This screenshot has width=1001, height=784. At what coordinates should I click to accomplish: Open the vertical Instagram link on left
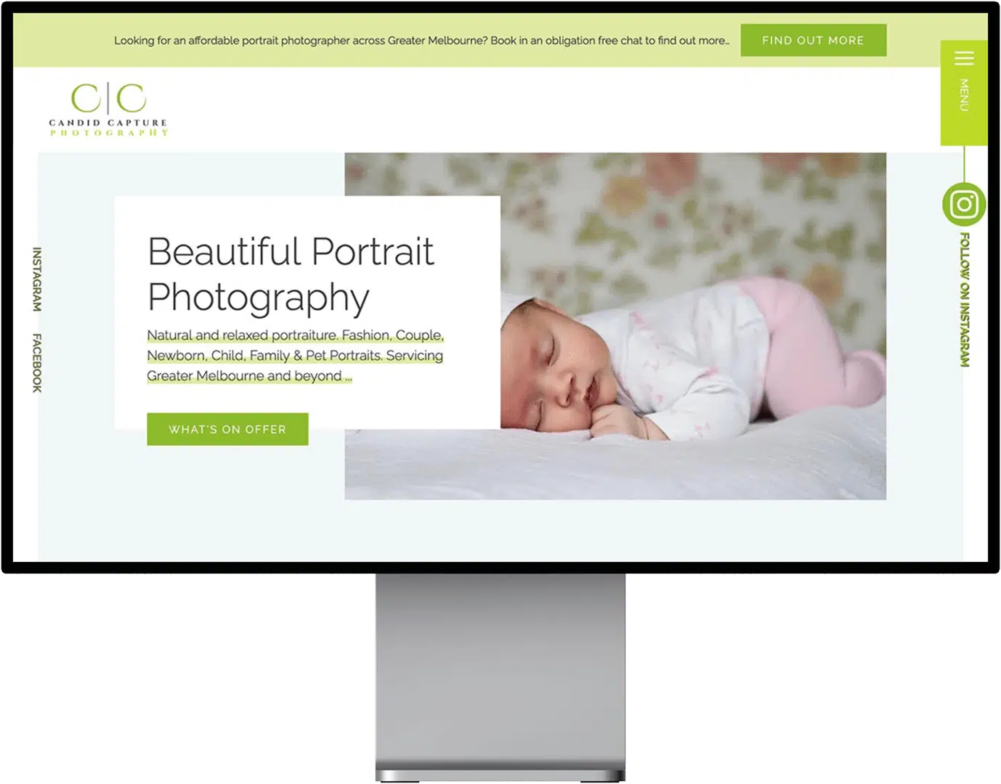(37, 279)
